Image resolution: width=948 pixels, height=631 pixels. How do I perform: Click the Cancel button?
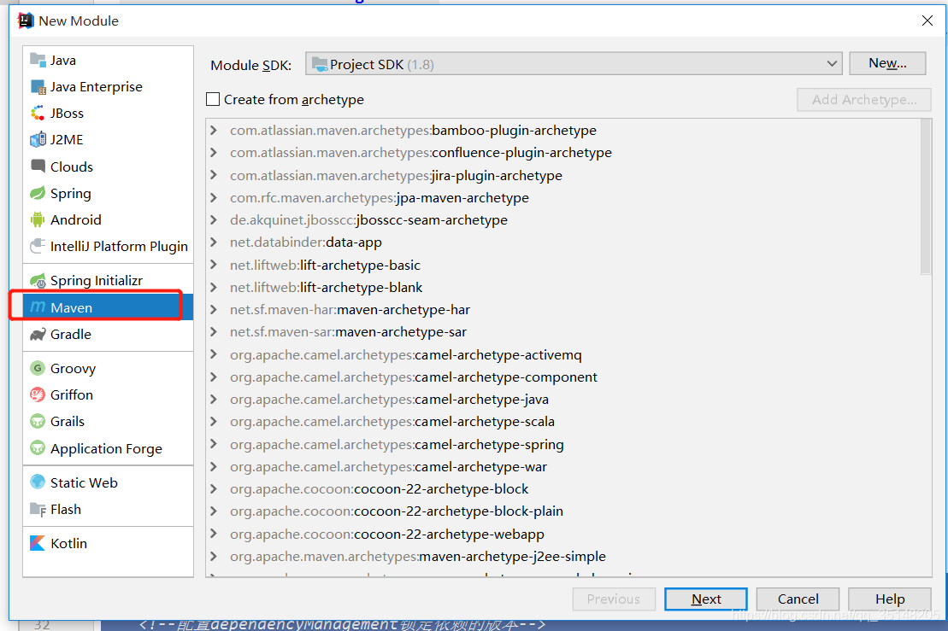[x=798, y=599]
